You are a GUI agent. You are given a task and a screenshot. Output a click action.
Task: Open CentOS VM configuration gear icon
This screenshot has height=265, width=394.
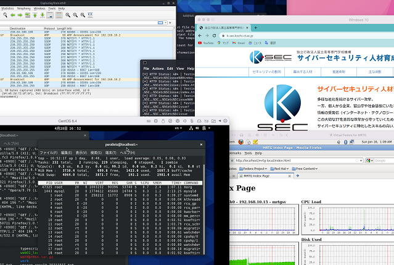click(226, 121)
